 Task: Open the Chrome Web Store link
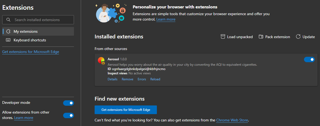232,120
